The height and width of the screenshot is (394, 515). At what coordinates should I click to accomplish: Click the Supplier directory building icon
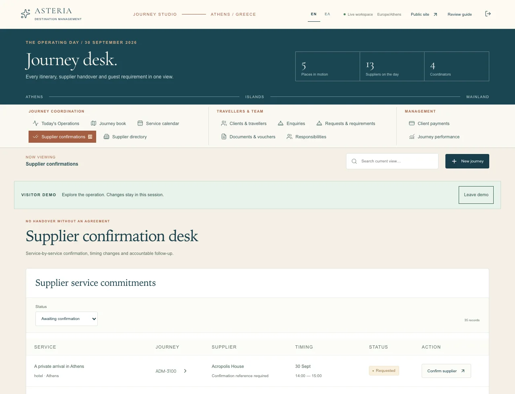coord(106,137)
